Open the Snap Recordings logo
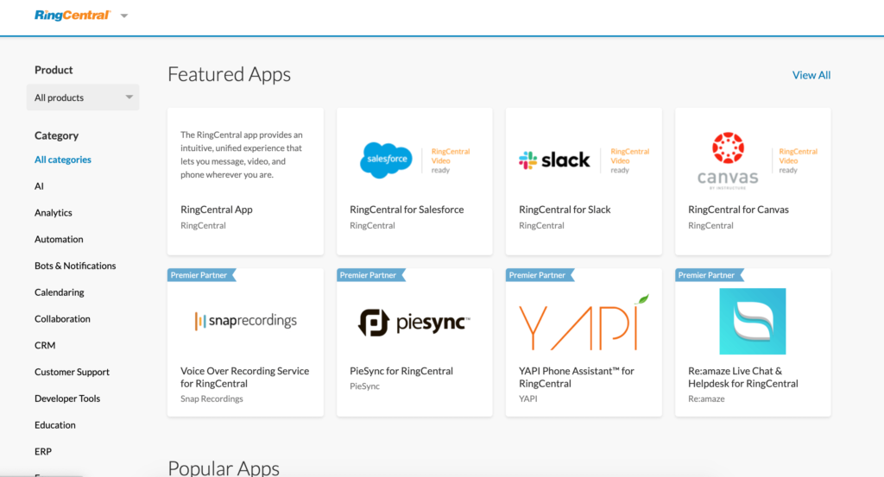 [245, 321]
